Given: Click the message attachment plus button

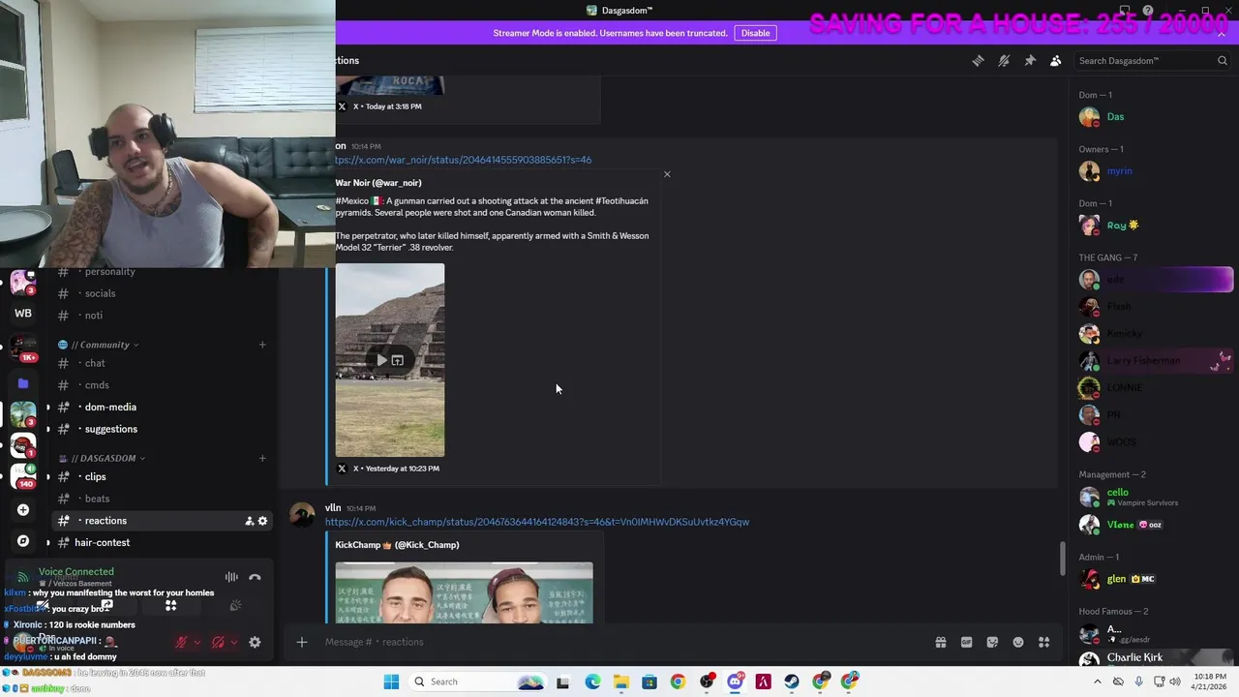Looking at the screenshot, I should (x=301, y=642).
